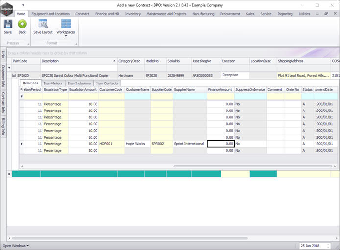Open the Process group dialog launcher
Image resolution: width=340 pixels, height=250 pixels.
[x=28, y=44]
